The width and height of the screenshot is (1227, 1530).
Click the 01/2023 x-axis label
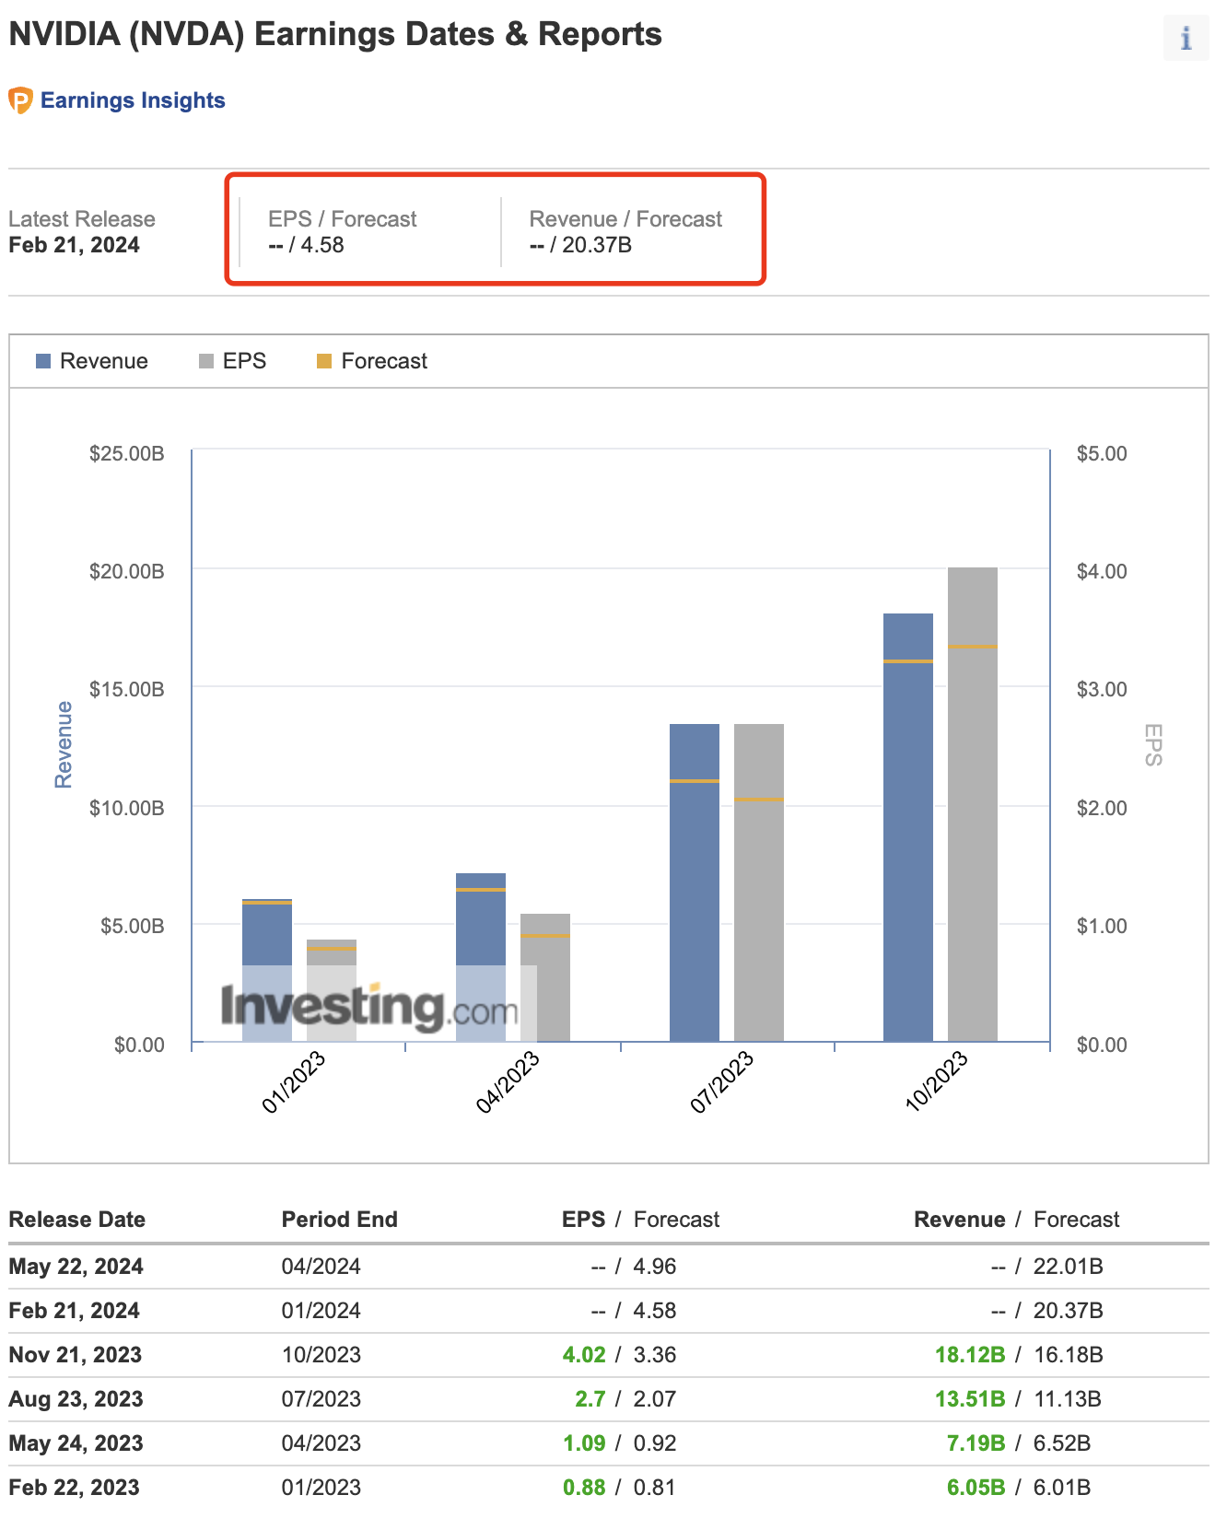point(294,1082)
